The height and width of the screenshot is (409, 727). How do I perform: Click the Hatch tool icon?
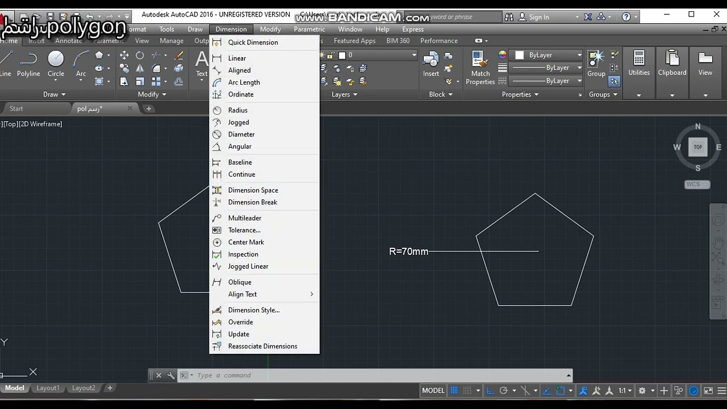(99, 81)
